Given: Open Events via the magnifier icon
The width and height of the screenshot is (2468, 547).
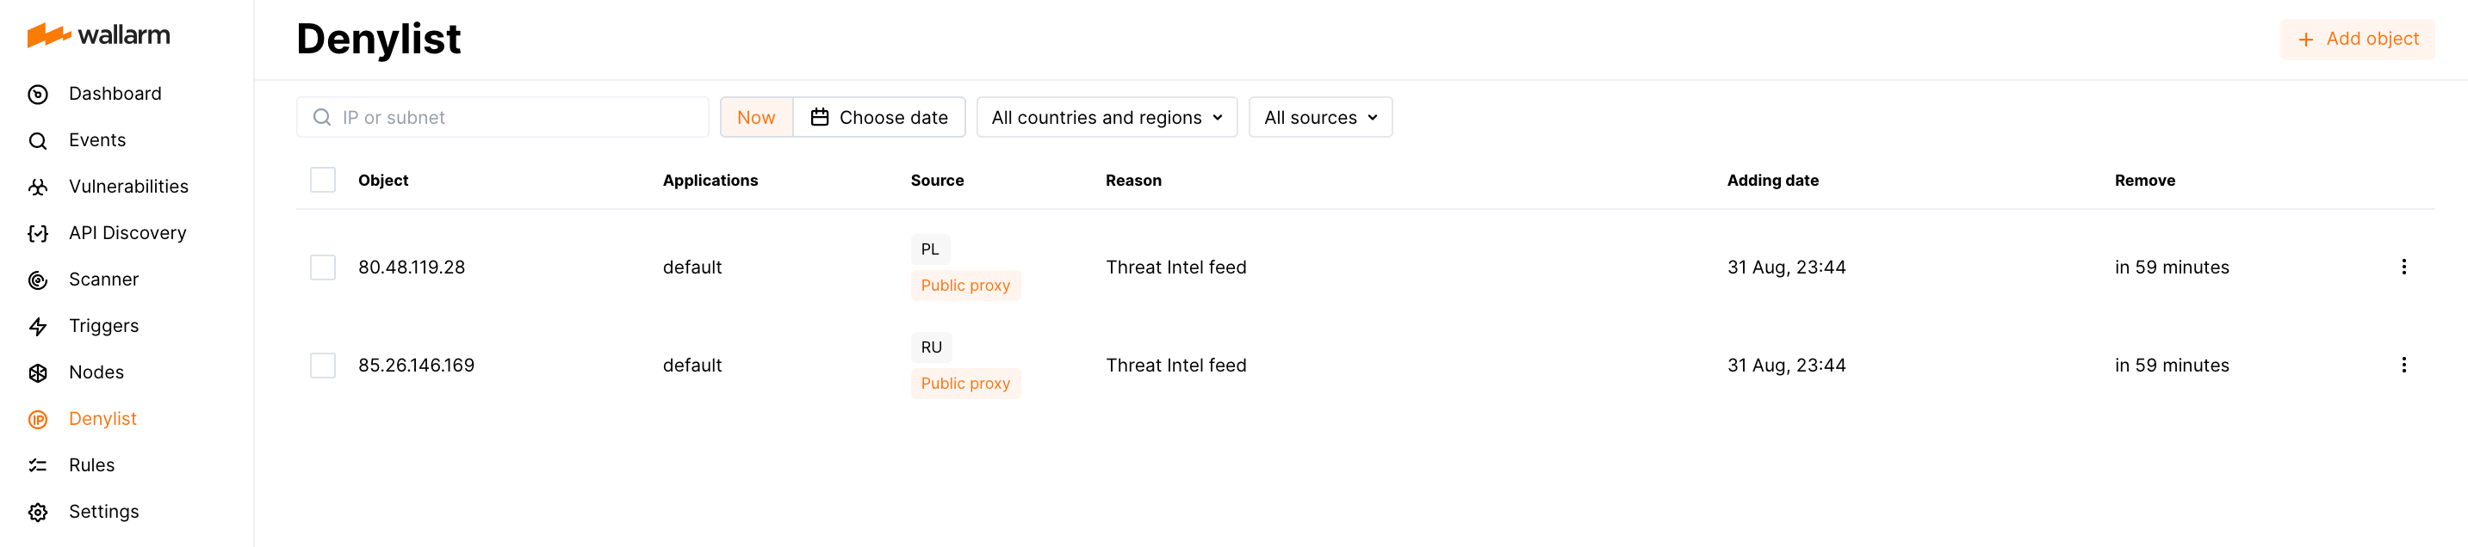Looking at the screenshot, I should click(39, 139).
